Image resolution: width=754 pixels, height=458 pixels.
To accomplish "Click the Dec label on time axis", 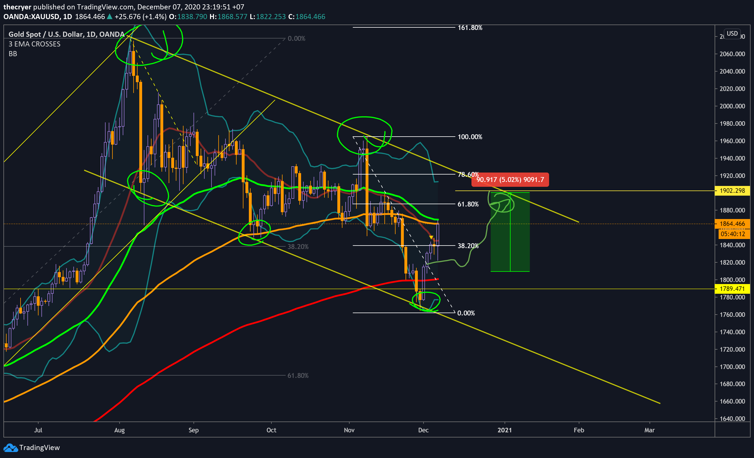I will coord(423,430).
